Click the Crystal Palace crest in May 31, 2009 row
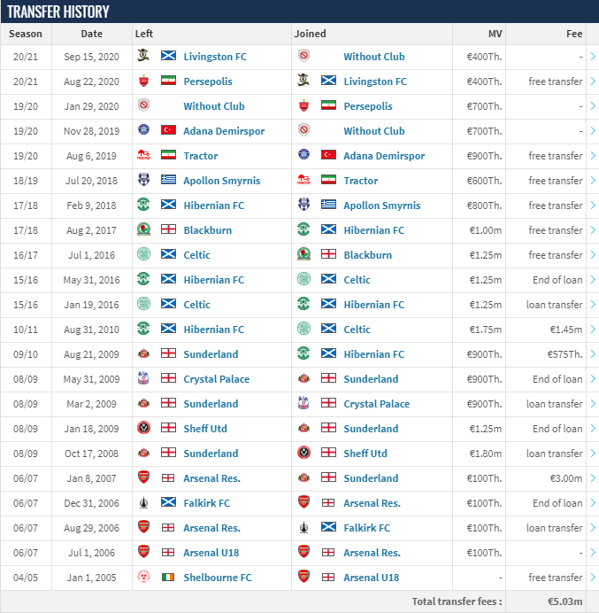 tap(143, 378)
